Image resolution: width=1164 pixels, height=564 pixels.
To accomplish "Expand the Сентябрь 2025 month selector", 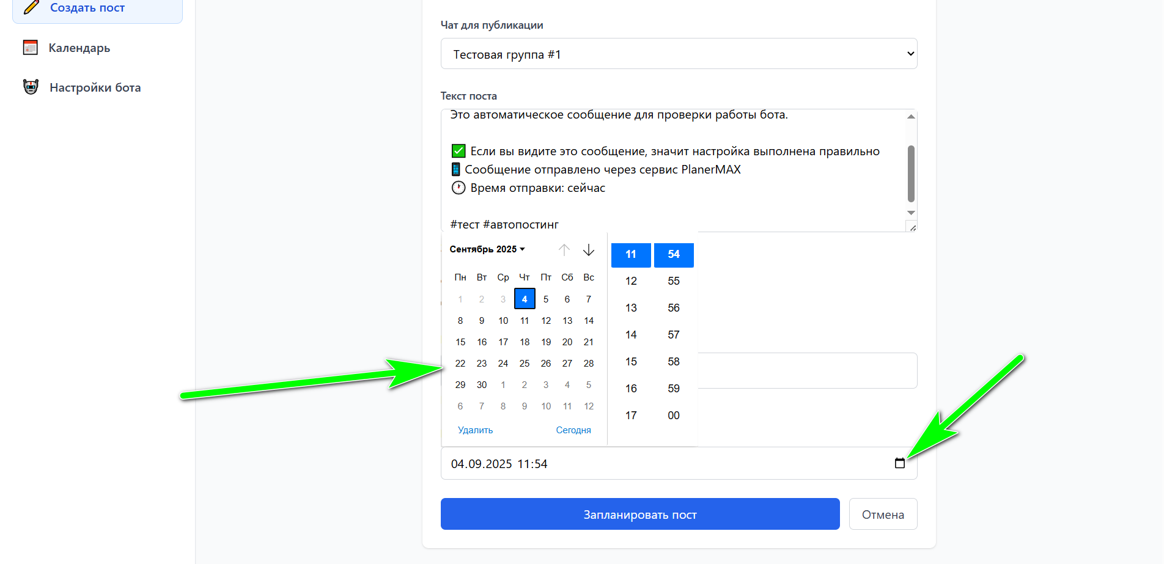I will tap(487, 249).
